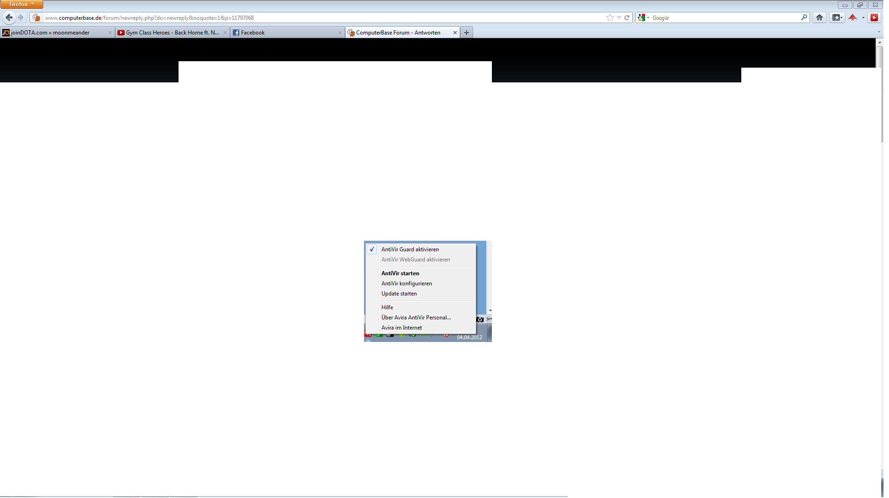Screen dimensions: 889x498
Task: Click Update starten in the menu
Action: (399, 294)
